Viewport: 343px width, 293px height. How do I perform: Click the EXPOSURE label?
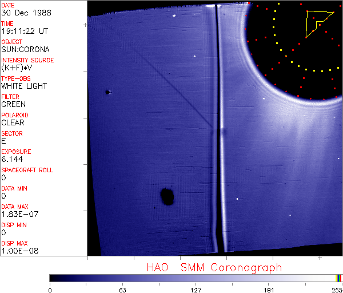(x=16, y=152)
